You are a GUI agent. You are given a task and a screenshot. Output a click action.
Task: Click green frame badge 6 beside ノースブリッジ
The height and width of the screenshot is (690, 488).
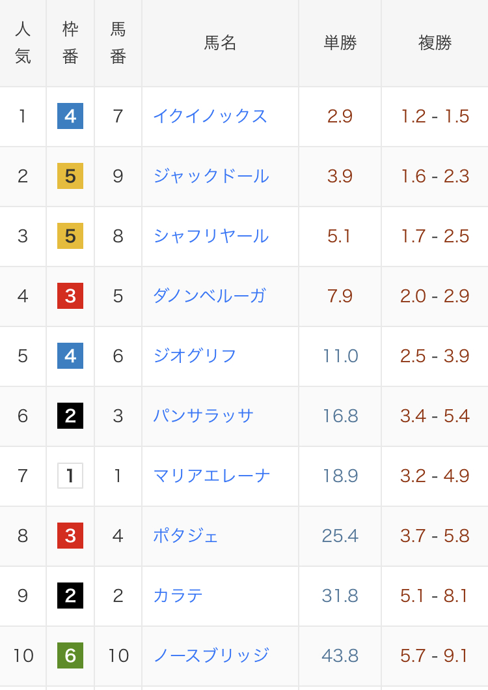(70, 655)
